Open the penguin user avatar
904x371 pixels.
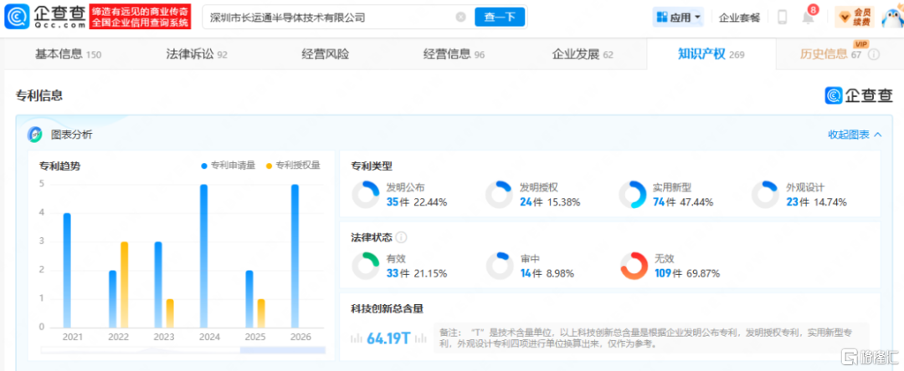[891, 17]
